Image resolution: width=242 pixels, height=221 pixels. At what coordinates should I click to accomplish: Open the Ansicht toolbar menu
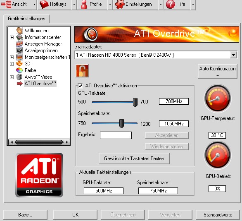(x=16, y=4)
